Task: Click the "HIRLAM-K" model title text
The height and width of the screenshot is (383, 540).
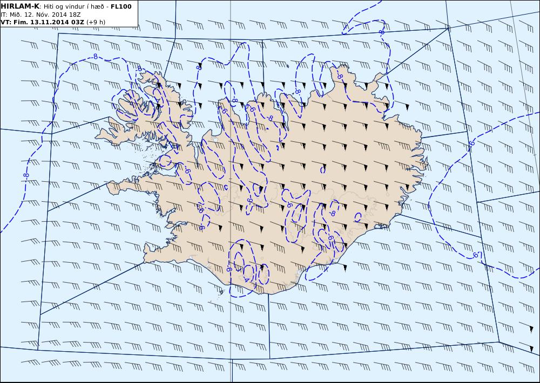Action: pyautogui.click(x=20, y=6)
